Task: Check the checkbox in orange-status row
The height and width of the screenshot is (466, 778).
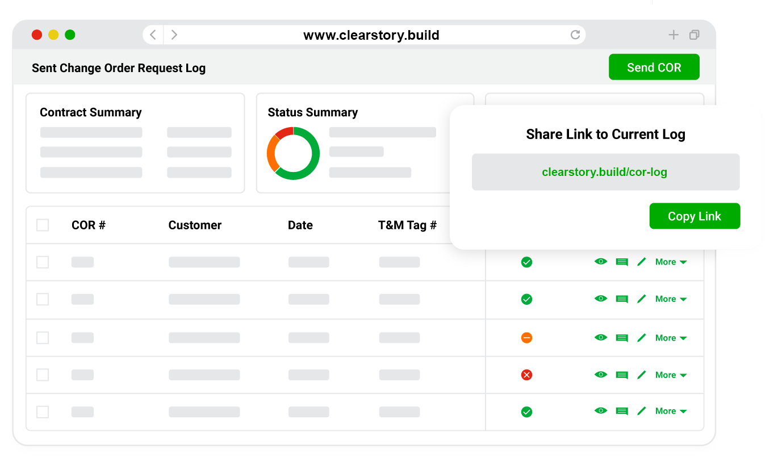Action: click(x=43, y=338)
